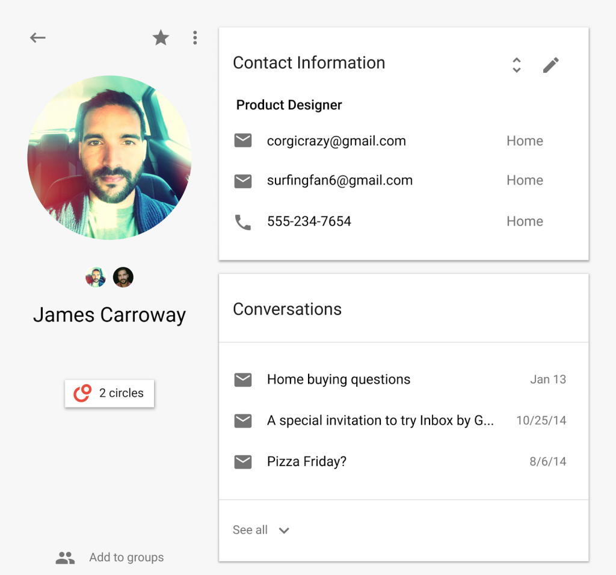Image resolution: width=616 pixels, height=575 pixels.
Task: Click the envelope icon beside Pizza Friday?
Action: (243, 461)
